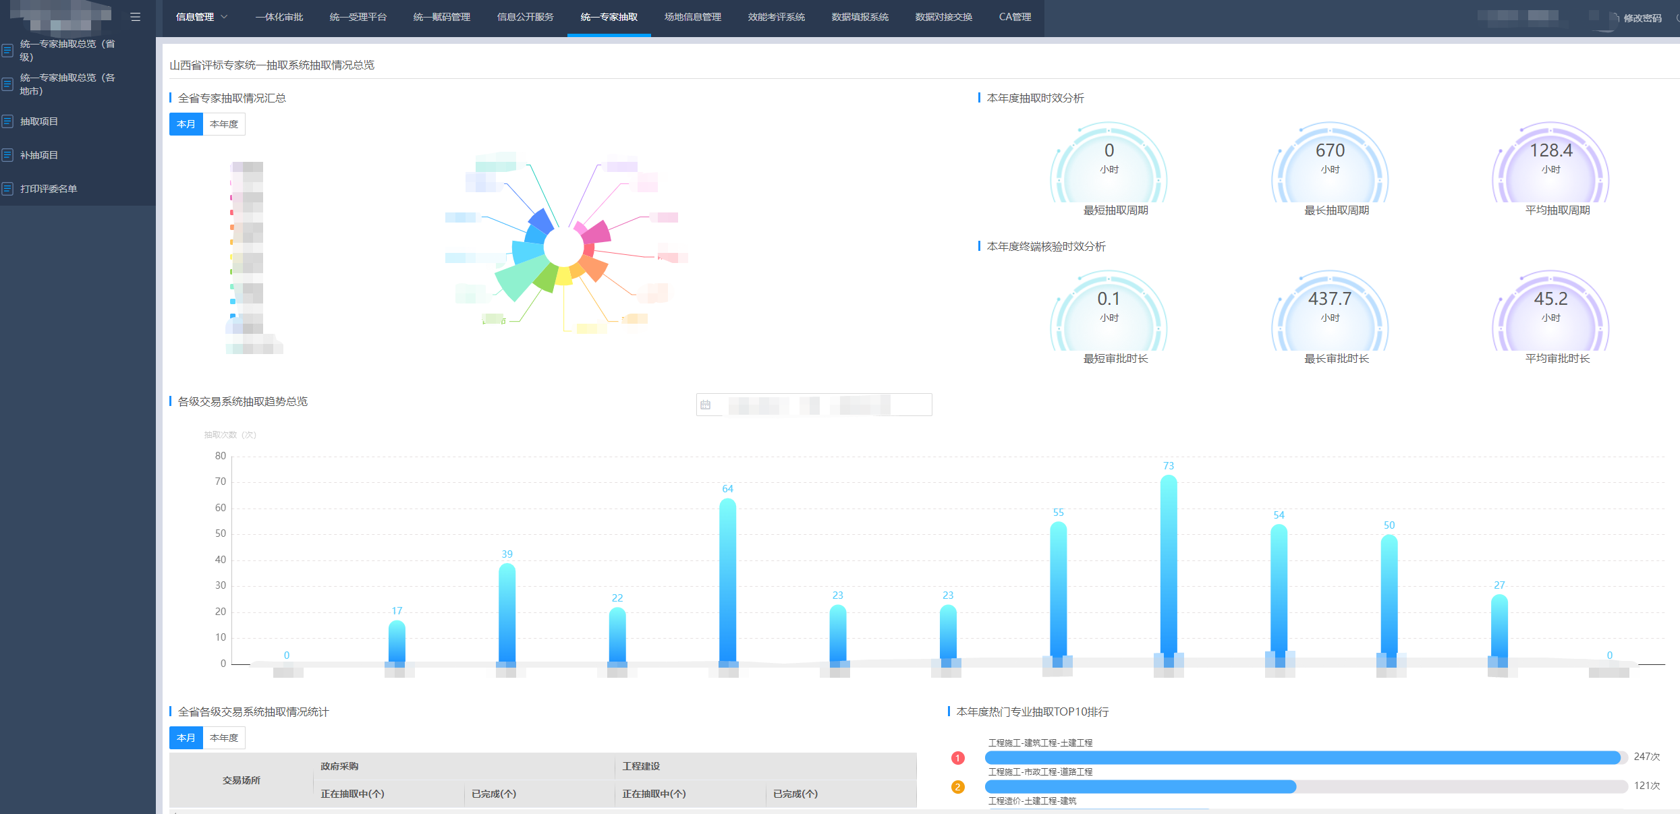The width and height of the screenshot is (1680, 814).
Task: Click the bar labeled 17 in trend chart
Action: tap(397, 642)
